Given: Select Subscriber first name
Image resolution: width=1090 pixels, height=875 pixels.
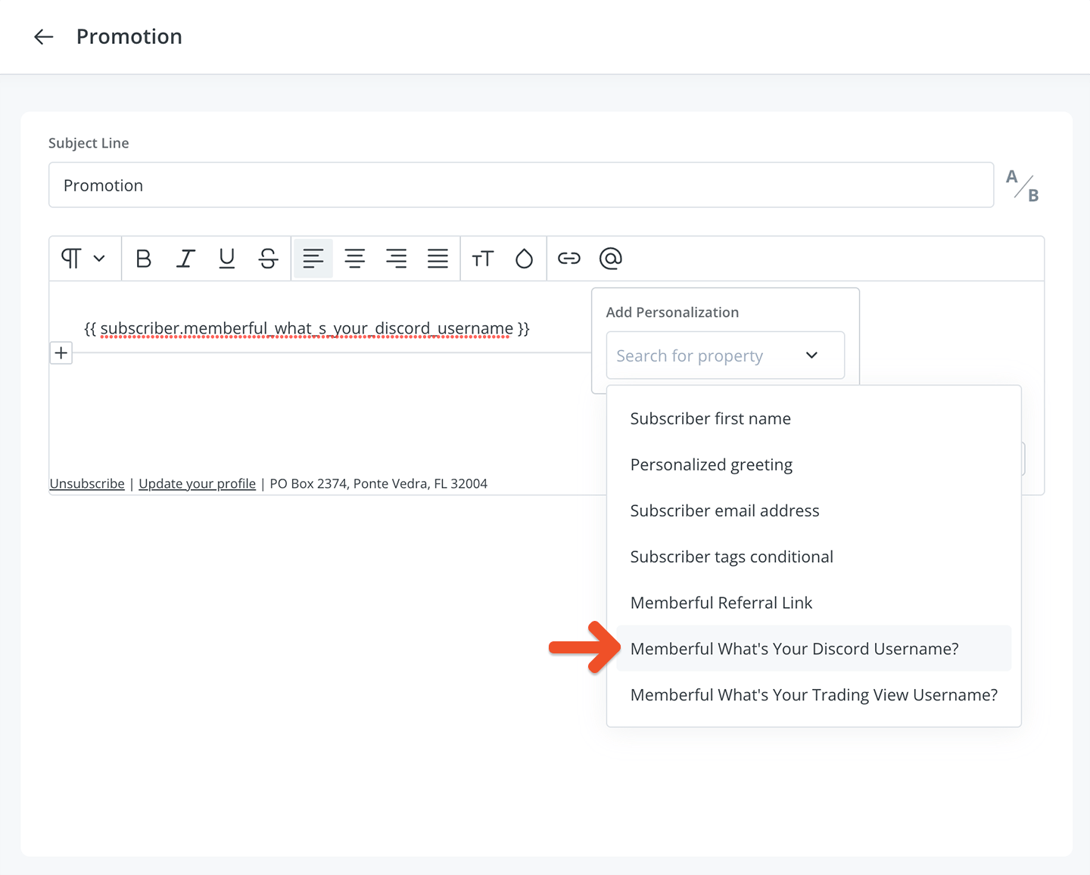Looking at the screenshot, I should pyautogui.click(x=814, y=418).
